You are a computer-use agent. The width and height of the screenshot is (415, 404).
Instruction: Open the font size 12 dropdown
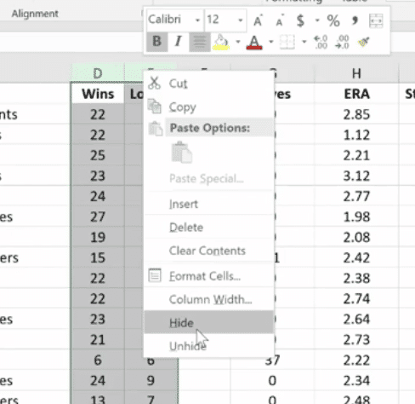(x=240, y=20)
